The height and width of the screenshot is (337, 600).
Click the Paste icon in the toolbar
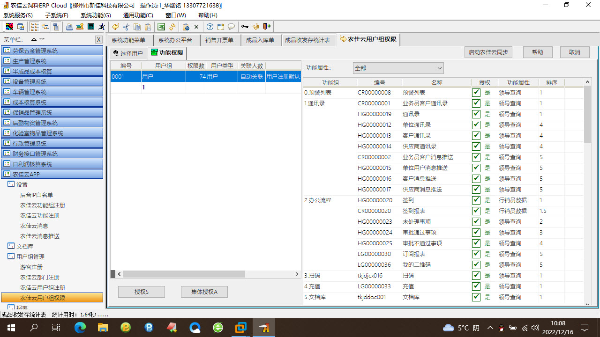148,27
